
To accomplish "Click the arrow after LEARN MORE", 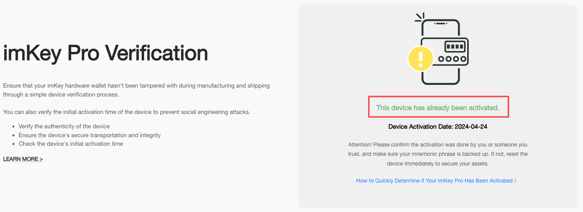I will click(x=41, y=159).
